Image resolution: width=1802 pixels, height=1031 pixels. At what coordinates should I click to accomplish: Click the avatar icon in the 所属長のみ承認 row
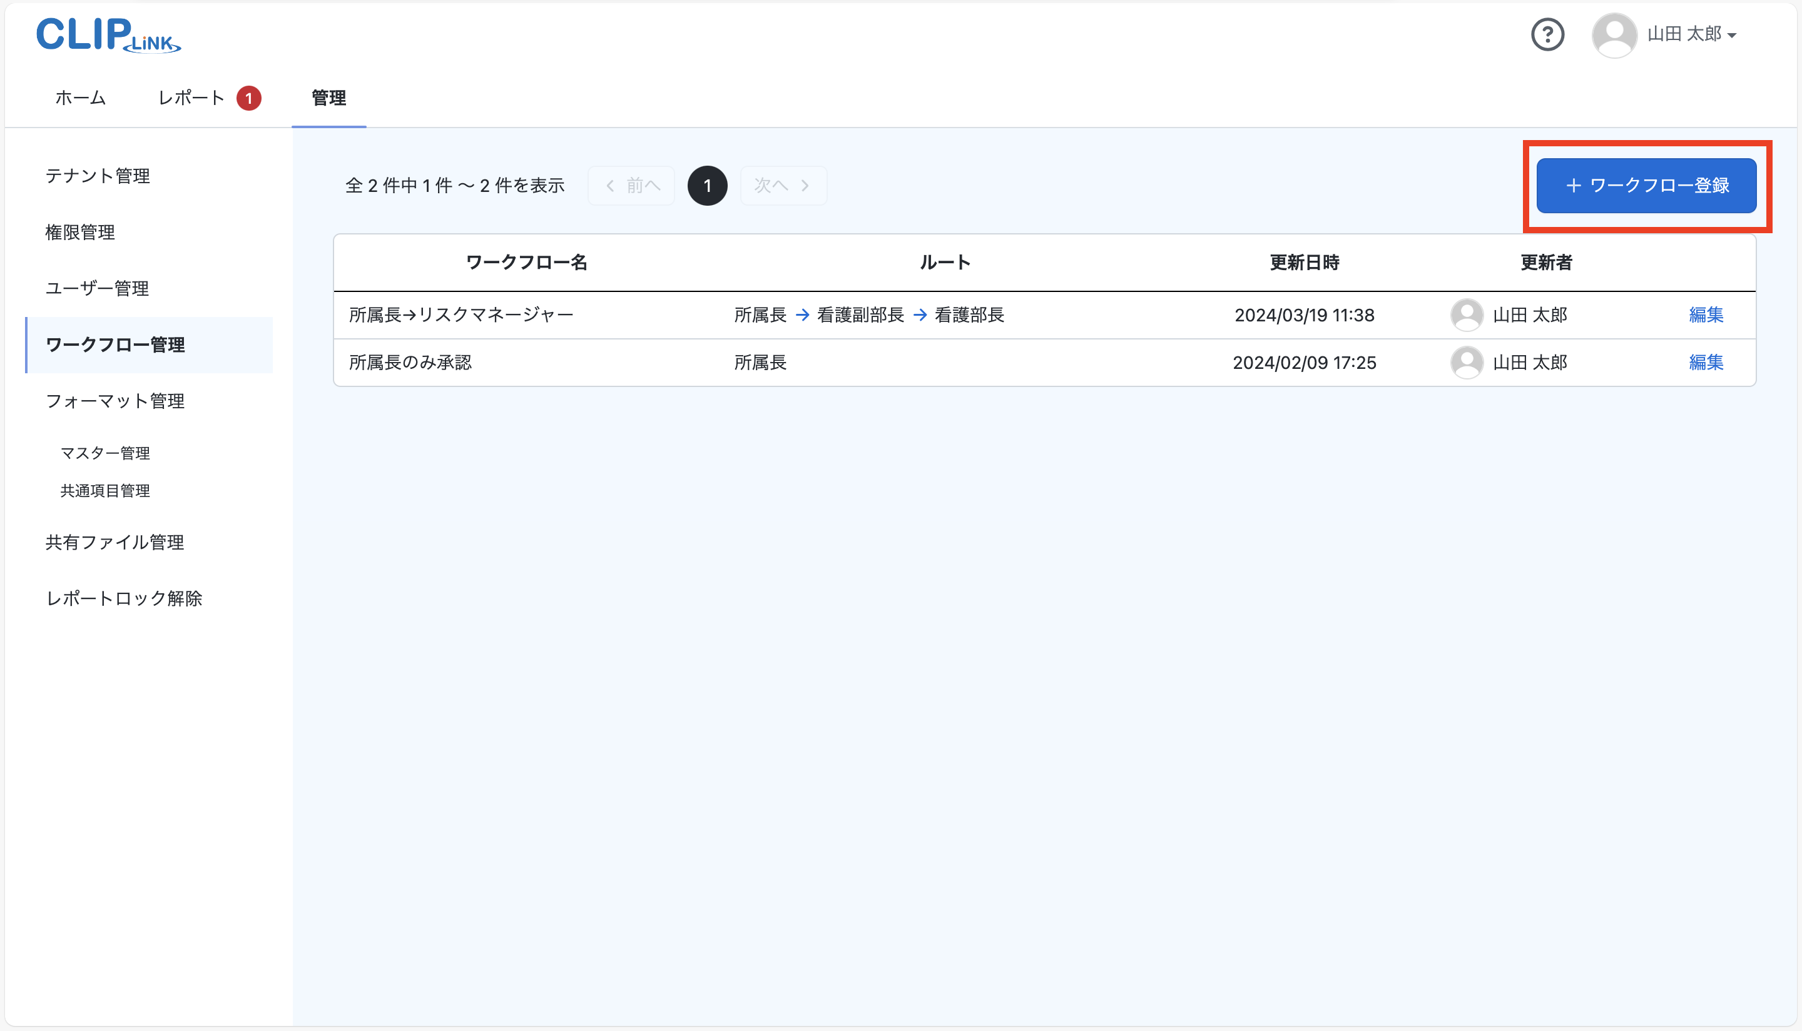[x=1467, y=363]
